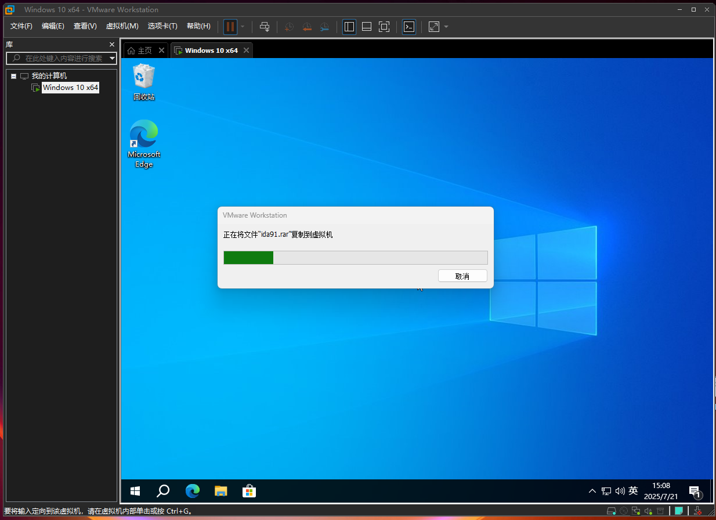Click the hard disk status bar icon

point(611,511)
